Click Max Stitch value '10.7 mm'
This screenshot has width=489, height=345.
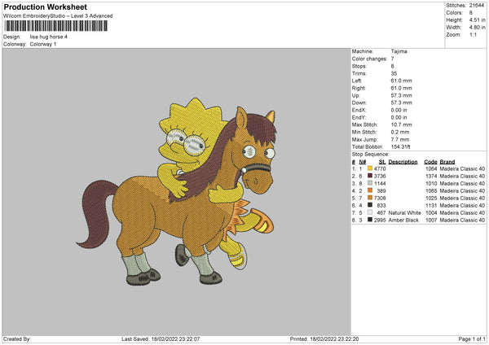click(401, 124)
